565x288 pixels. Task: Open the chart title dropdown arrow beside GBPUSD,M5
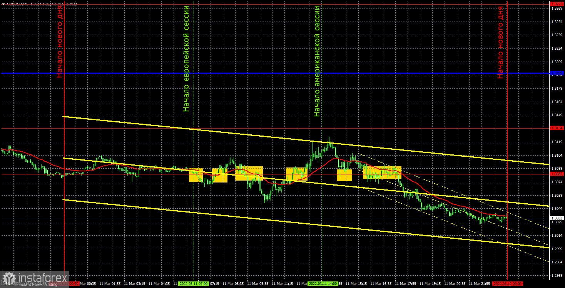[x=3, y=3]
